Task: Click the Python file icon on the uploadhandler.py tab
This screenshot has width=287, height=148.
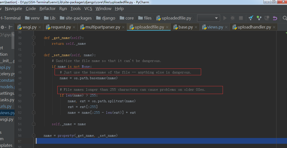Action: [x=235, y=27]
